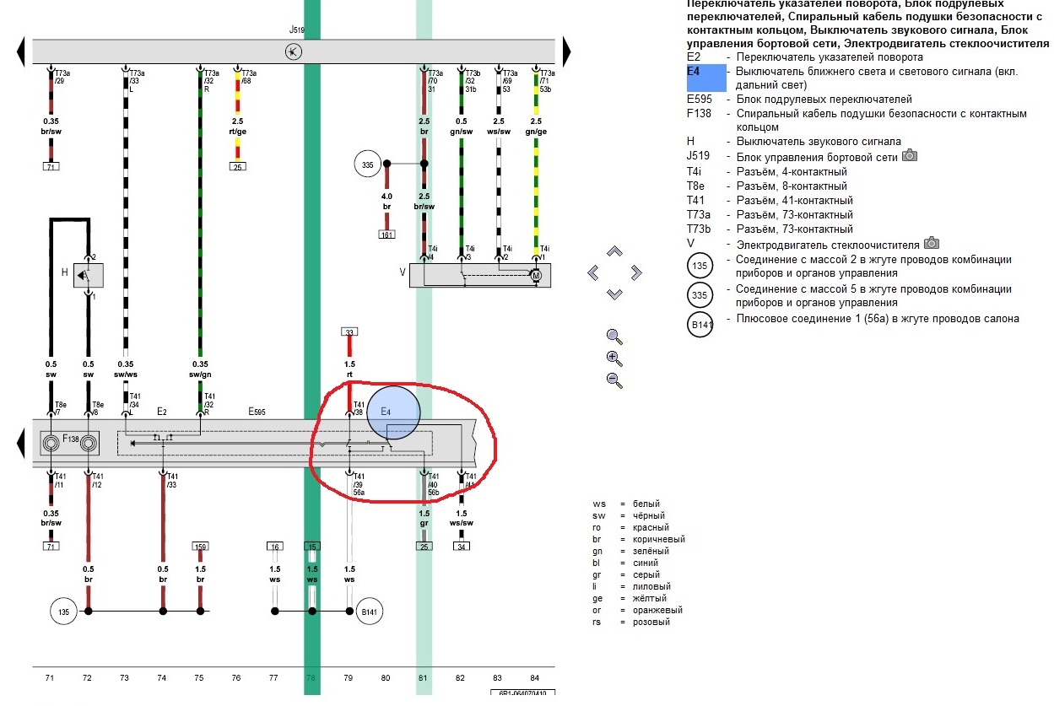Click the zoom in magnifier with plus
This screenshot has height=706, width=1054.
[x=614, y=358]
